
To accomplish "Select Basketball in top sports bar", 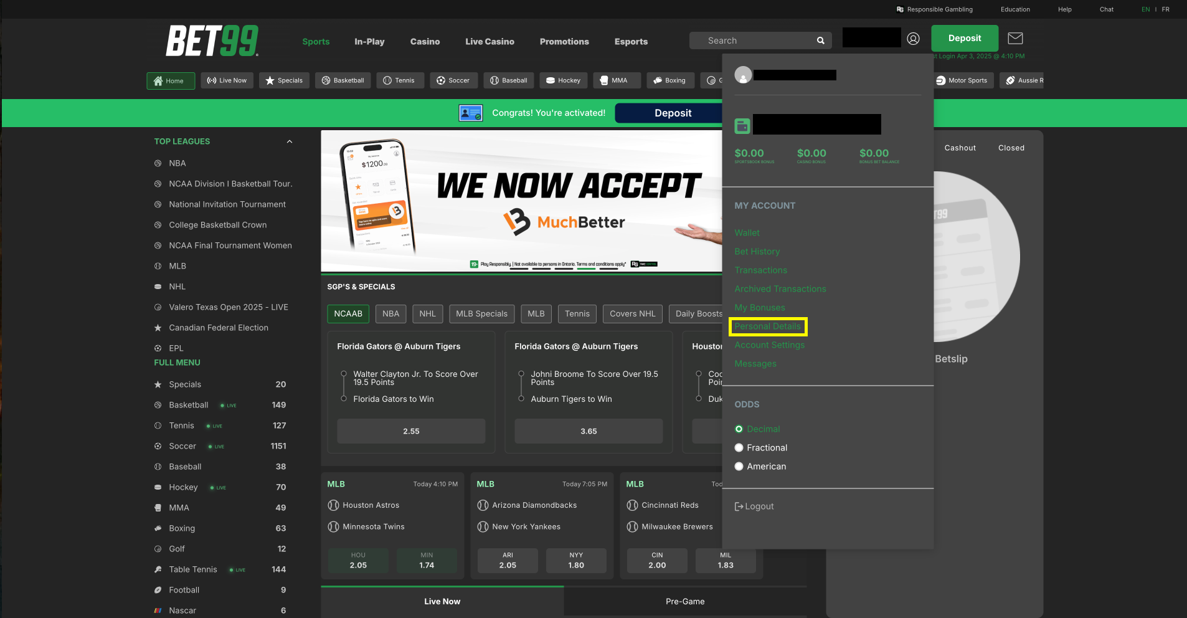I will [343, 80].
